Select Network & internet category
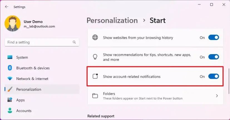 [32, 79]
